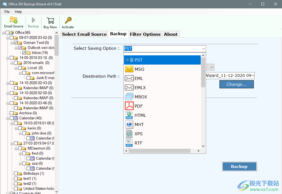282x194 pixels.
Task: Select the XPS format icon
Action: [x=129, y=134]
